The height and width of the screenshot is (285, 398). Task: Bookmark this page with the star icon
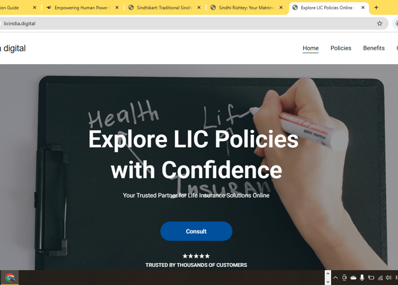click(x=379, y=23)
